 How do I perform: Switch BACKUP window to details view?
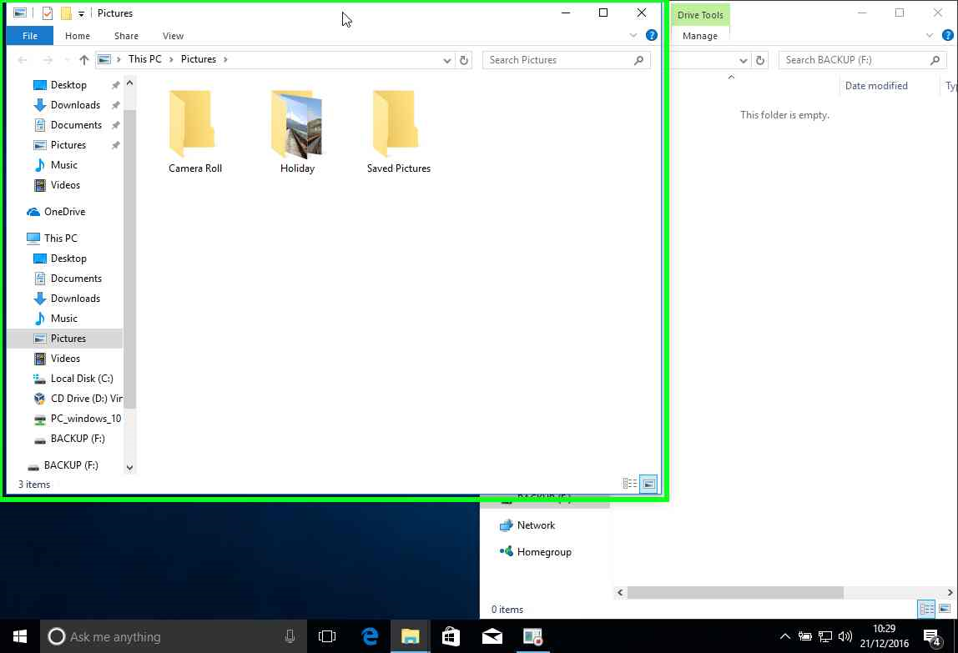pos(926,609)
